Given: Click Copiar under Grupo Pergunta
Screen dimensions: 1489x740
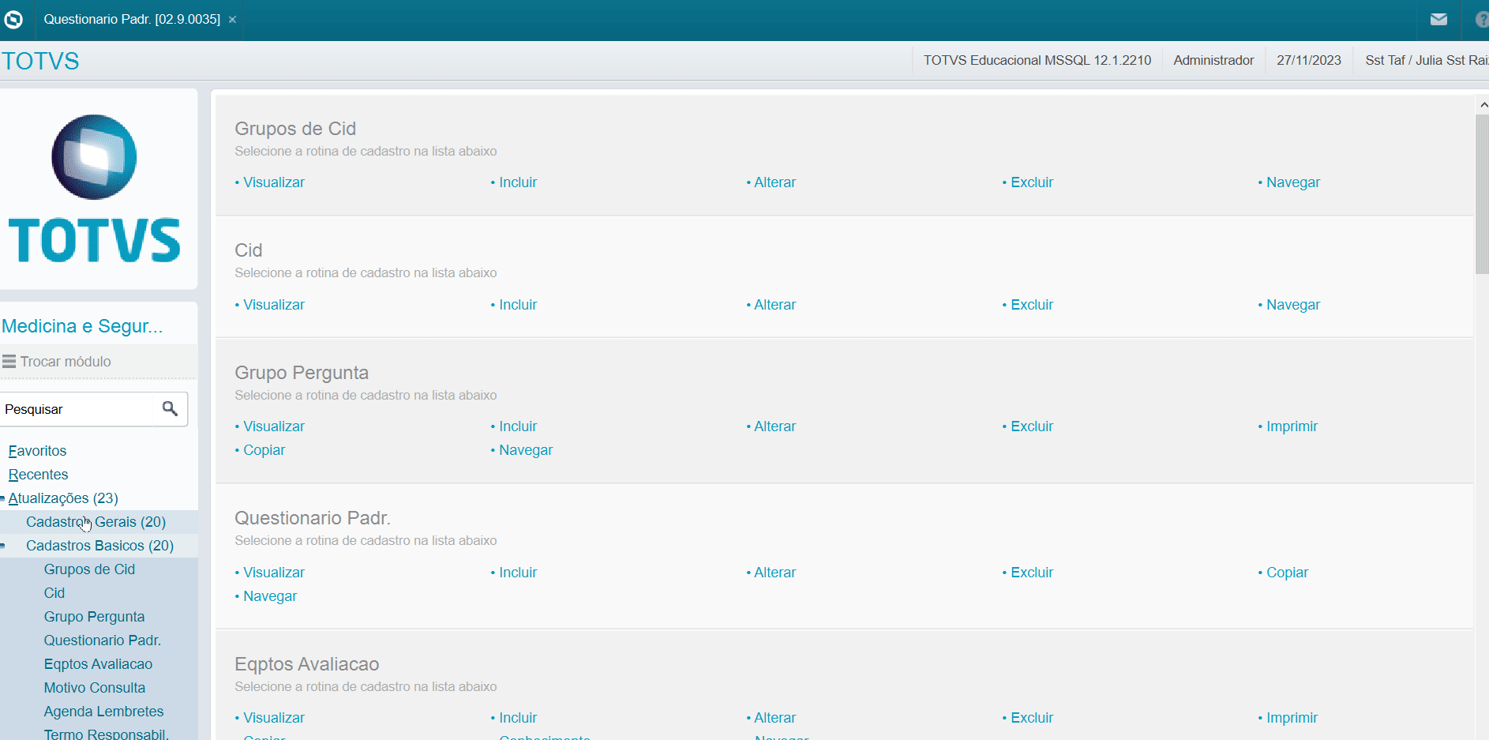Looking at the screenshot, I should [x=264, y=450].
